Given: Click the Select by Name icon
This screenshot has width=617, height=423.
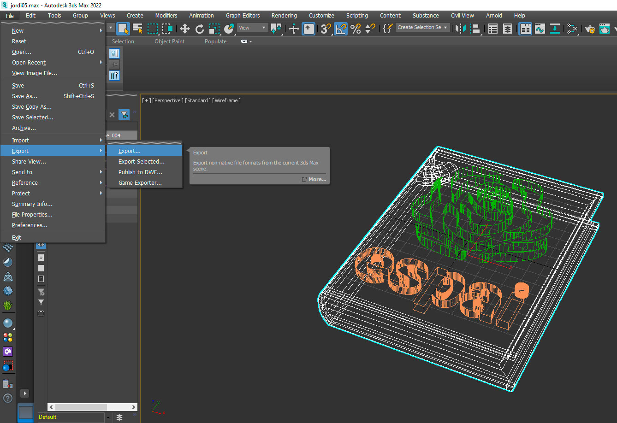Looking at the screenshot, I should coord(137,29).
